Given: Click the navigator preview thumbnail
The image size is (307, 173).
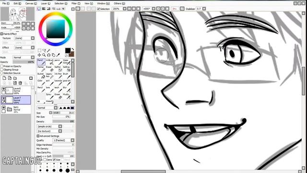Looking at the screenshot, I should (18, 14).
